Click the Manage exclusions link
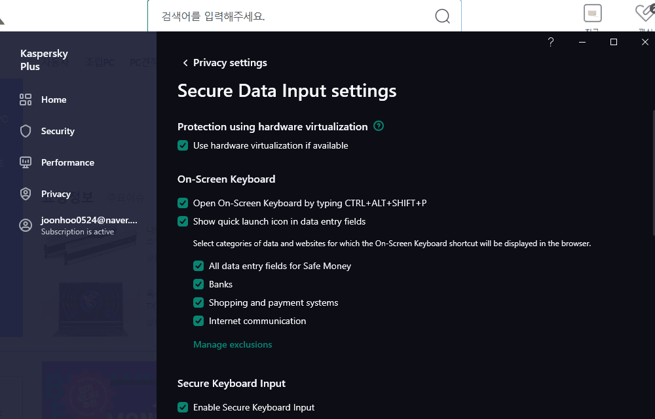Screen dimensions: 655x419 tap(233, 344)
